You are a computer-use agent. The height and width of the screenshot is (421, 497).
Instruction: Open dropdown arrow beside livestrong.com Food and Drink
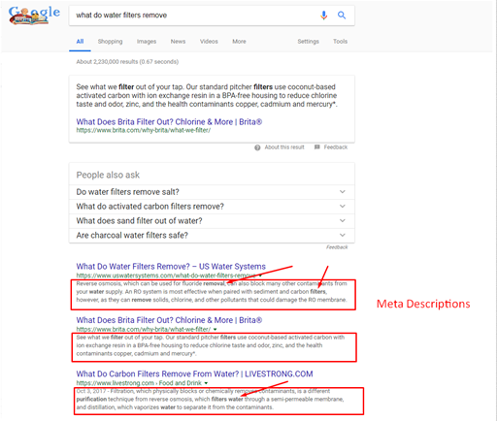tap(206, 383)
